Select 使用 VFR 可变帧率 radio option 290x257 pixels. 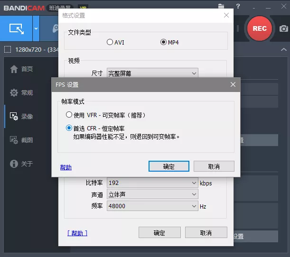pos(69,115)
